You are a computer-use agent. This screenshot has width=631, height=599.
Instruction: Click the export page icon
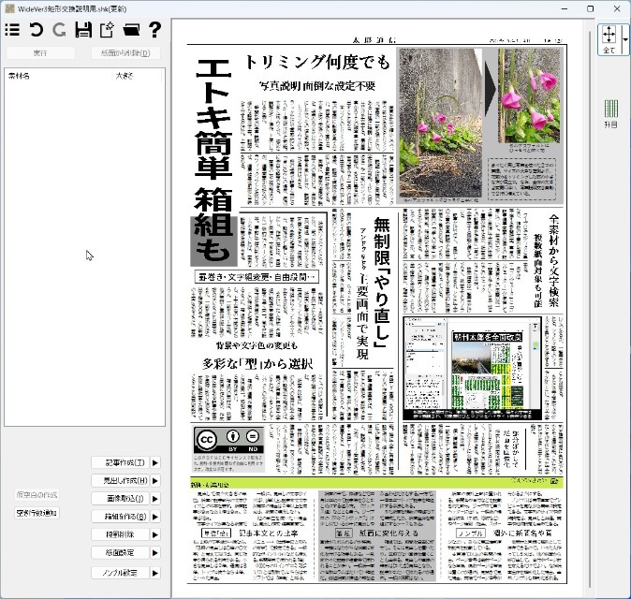click(x=107, y=30)
